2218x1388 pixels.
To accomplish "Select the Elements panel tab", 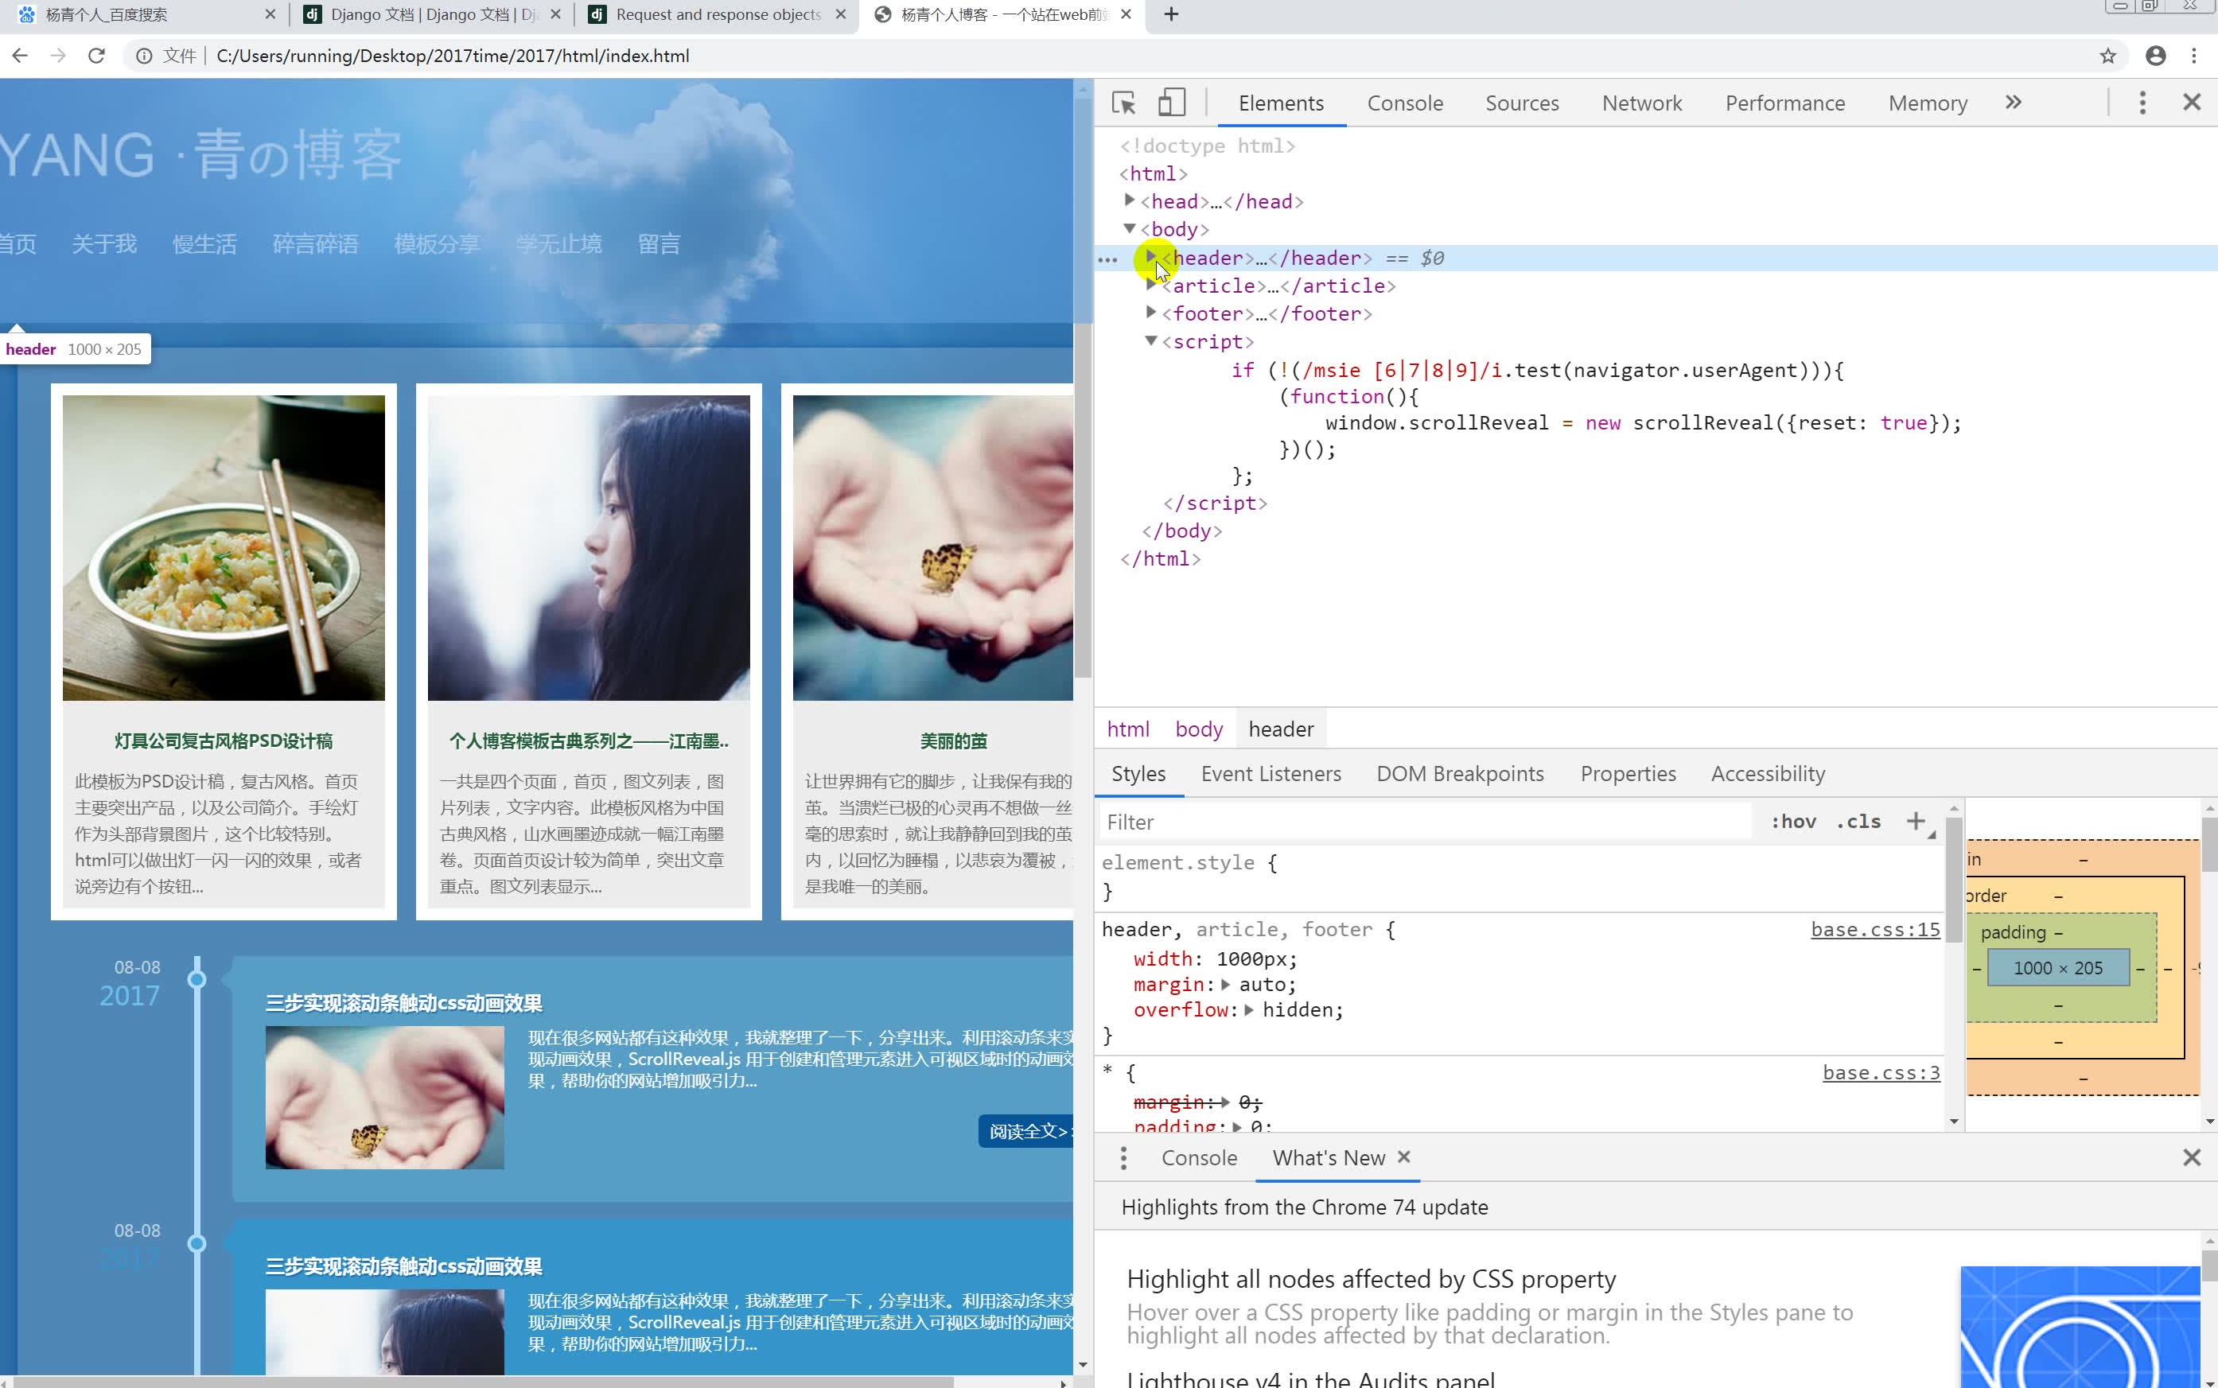I will [x=1281, y=103].
